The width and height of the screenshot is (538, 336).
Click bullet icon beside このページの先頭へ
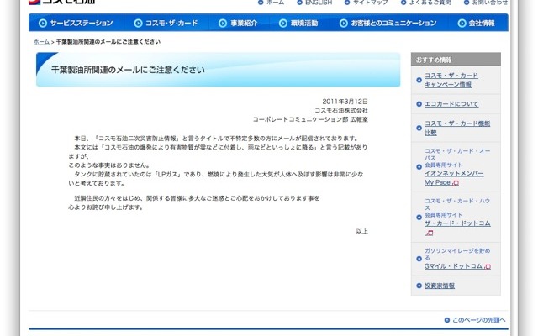click(446, 320)
